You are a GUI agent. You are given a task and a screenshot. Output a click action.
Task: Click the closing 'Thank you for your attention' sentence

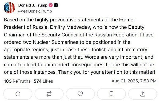click(107, 72)
